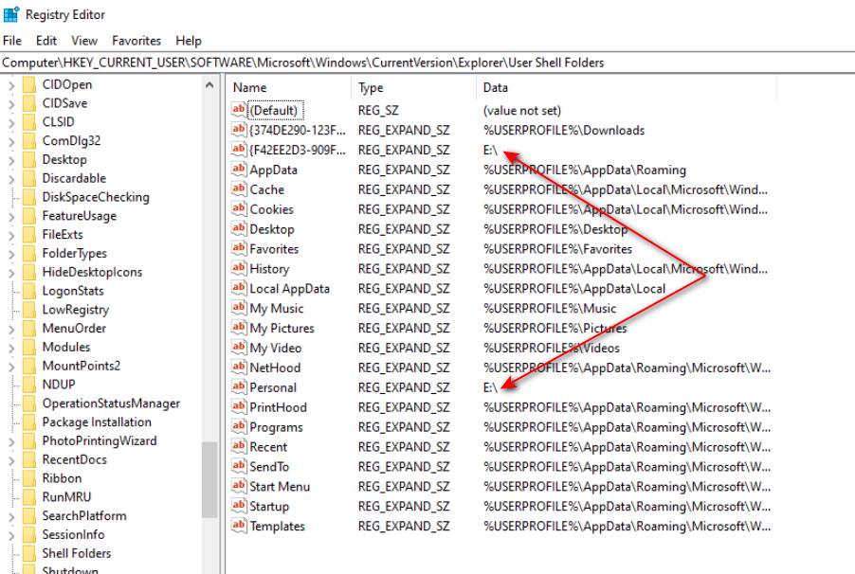This screenshot has height=574, width=855.
Task: Select the RunMRU key in tree
Action: (66, 497)
